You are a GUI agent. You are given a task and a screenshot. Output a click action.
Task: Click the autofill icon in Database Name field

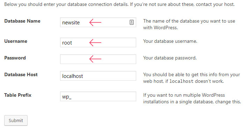point(132,22)
